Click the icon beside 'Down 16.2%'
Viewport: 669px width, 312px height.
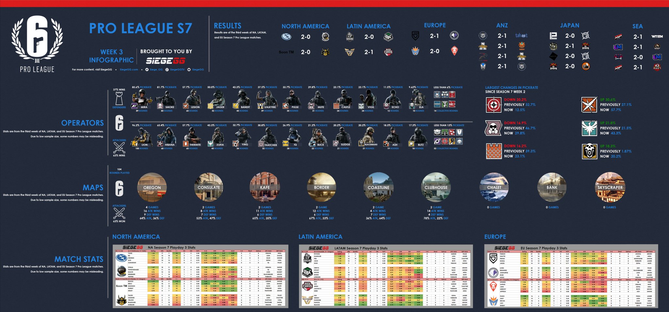[x=494, y=151]
